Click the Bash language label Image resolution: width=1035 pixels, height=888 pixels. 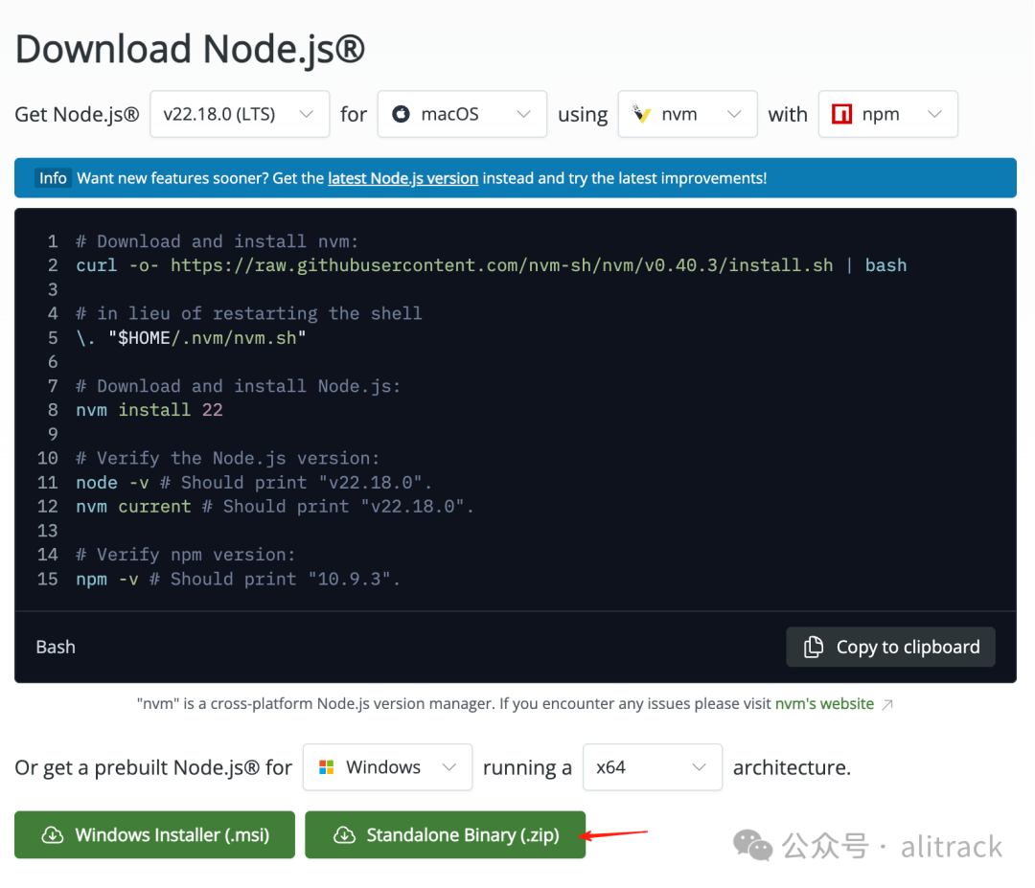(56, 647)
